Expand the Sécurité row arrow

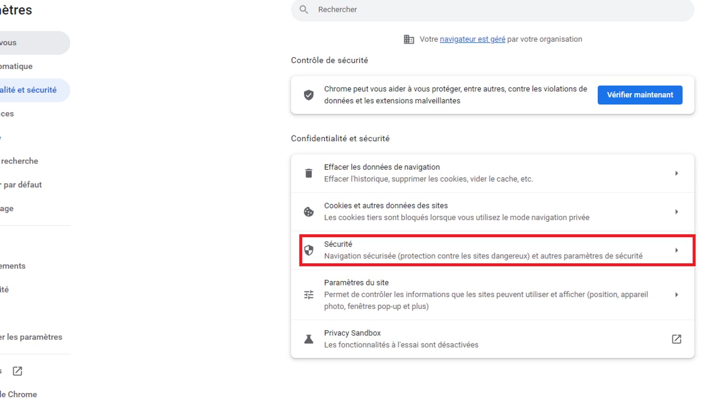click(677, 250)
